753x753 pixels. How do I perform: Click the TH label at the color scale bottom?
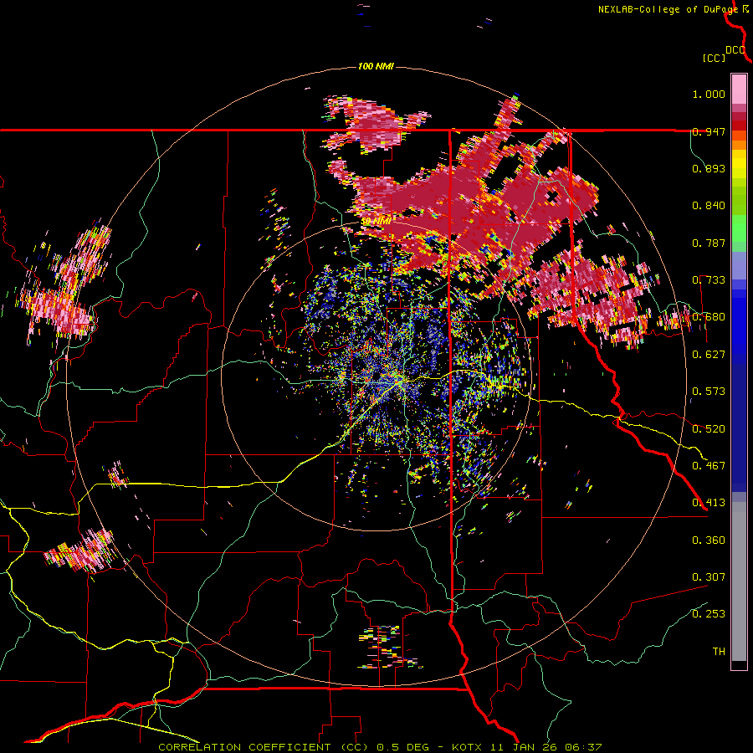pos(719,652)
